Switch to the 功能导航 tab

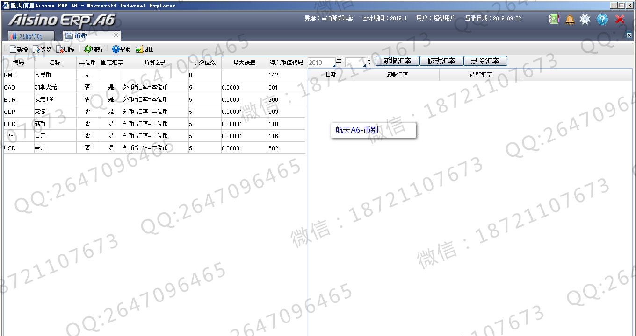click(x=31, y=36)
